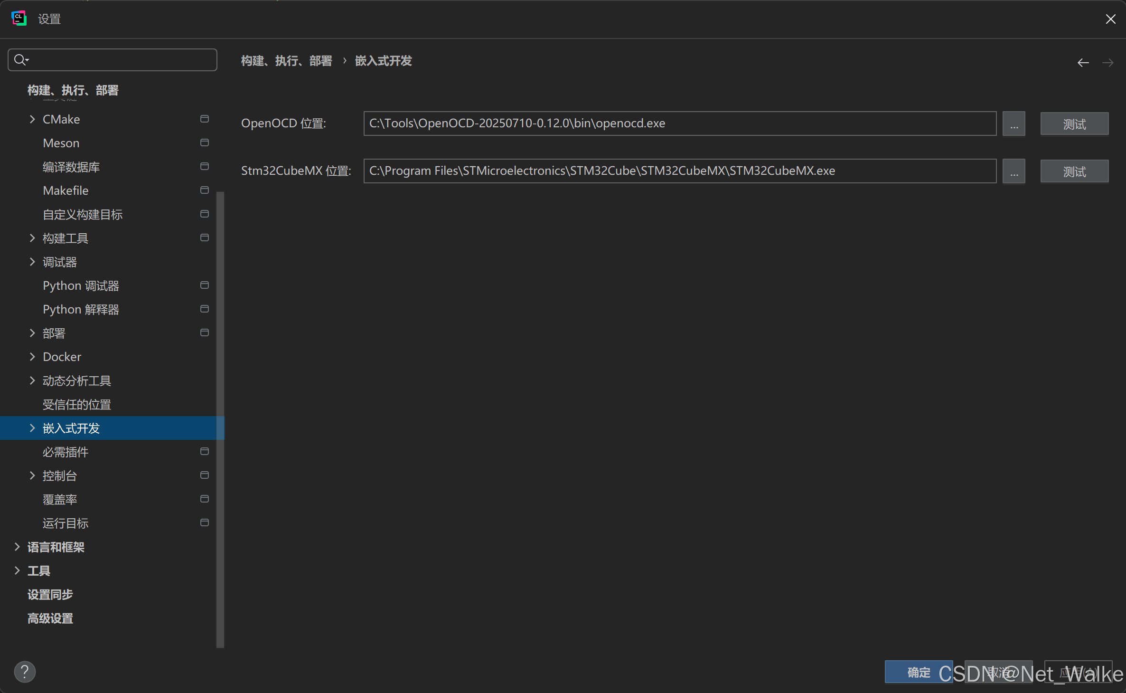Click project-level icon beside CMake

(x=205, y=119)
